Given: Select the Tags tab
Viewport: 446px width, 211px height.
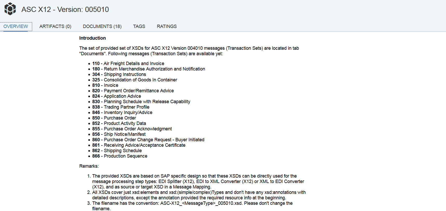Looking at the screenshot, I should click(139, 26).
